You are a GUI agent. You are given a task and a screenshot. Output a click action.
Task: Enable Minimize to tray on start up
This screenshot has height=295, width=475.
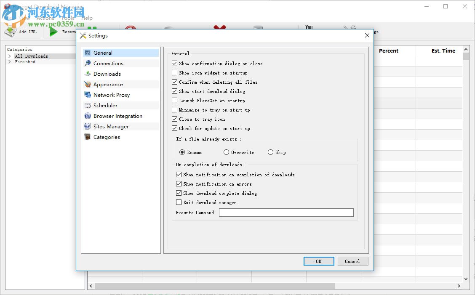click(x=174, y=110)
